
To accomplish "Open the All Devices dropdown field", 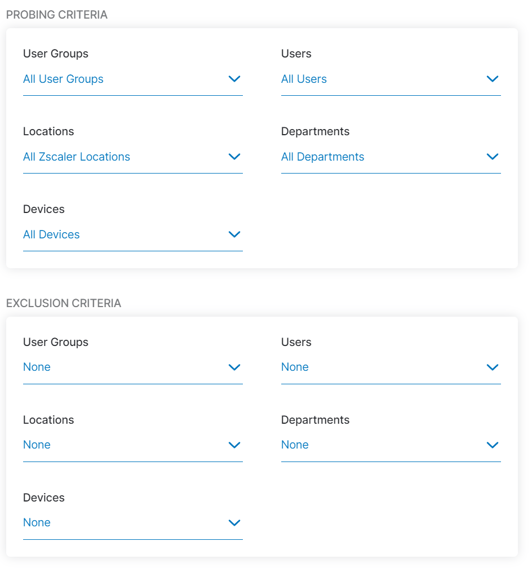I will click(x=51, y=234).
